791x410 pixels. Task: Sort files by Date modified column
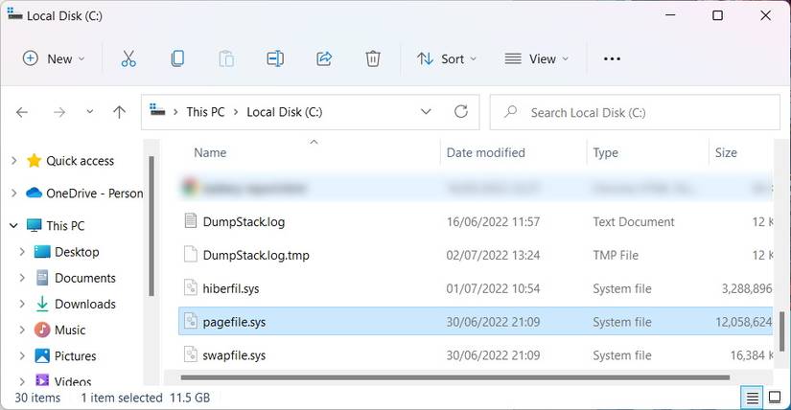pyautogui.click(x=486, y=152)
